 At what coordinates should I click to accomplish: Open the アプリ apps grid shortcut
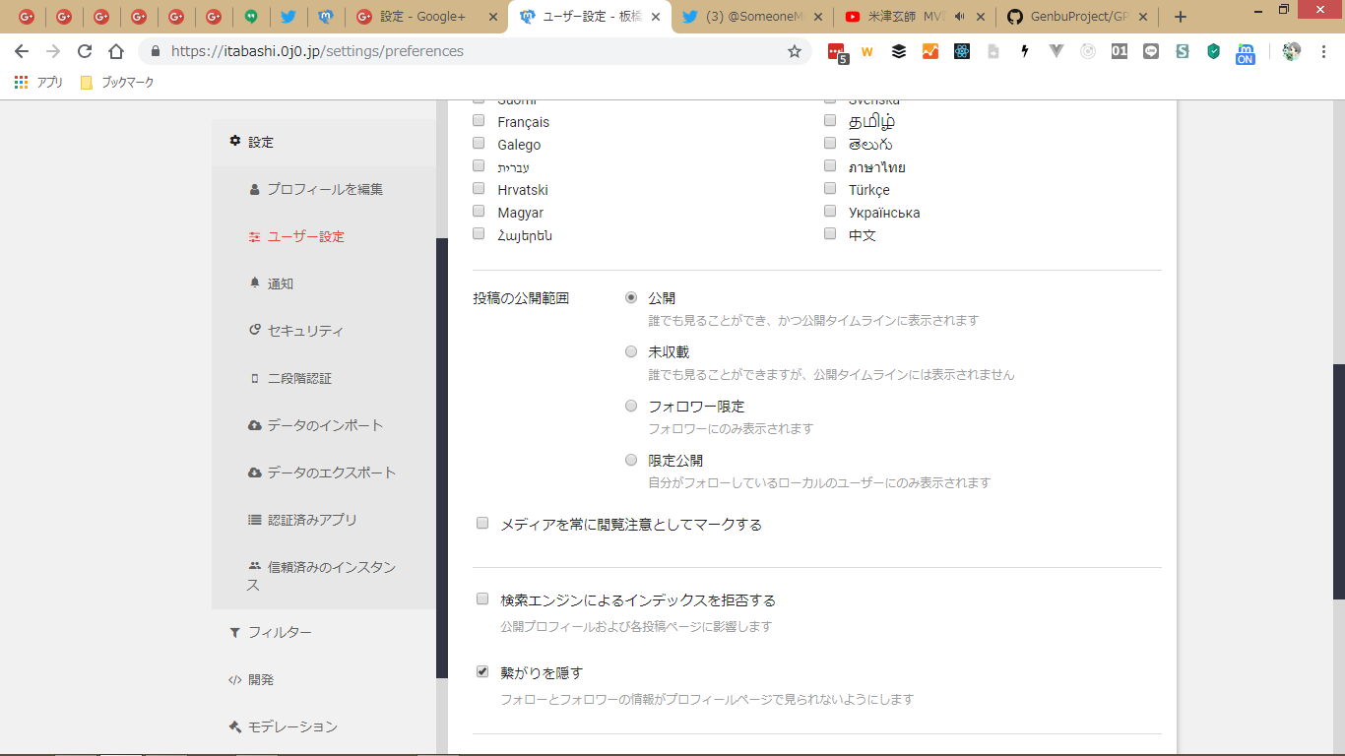click(39, 83)
